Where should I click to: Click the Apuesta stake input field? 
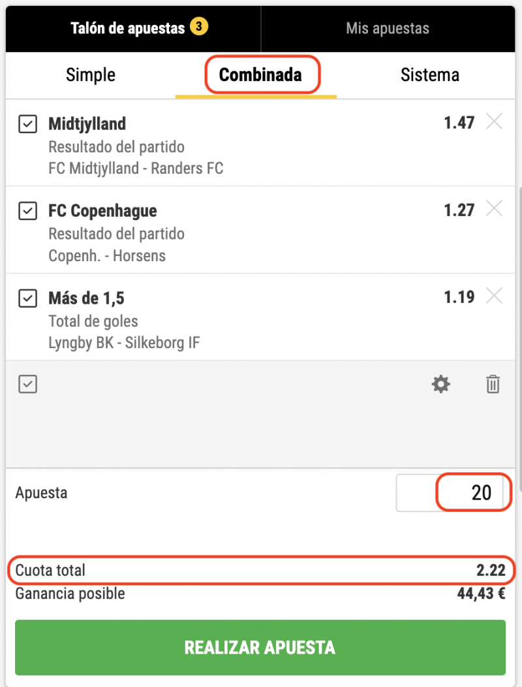[x=453, y=493]
